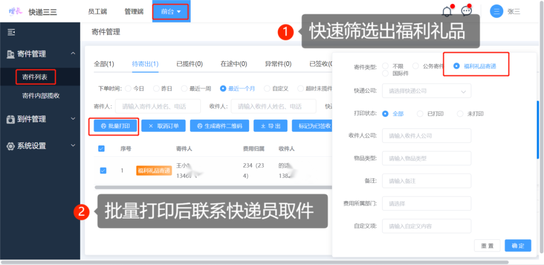Click the 确定 confirm button
This screenshot has height=265, width=544.
click(x=518, y=245)
